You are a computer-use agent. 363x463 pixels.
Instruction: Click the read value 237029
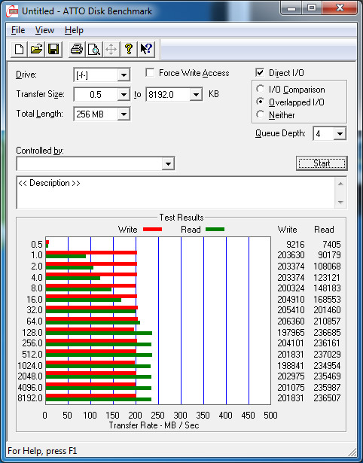tap(328, 355)
